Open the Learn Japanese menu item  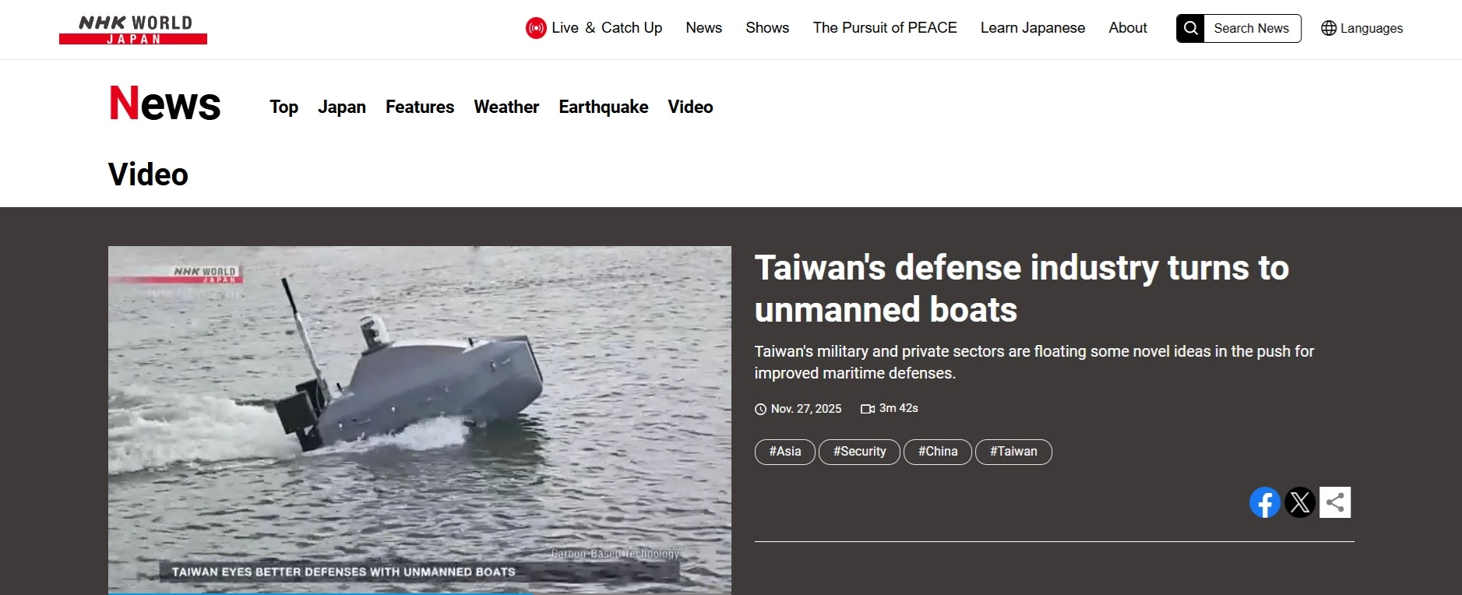(x=1032, y=28)
